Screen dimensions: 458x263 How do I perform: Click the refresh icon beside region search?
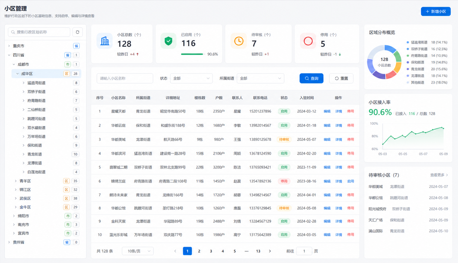click(x=77, y=32)
